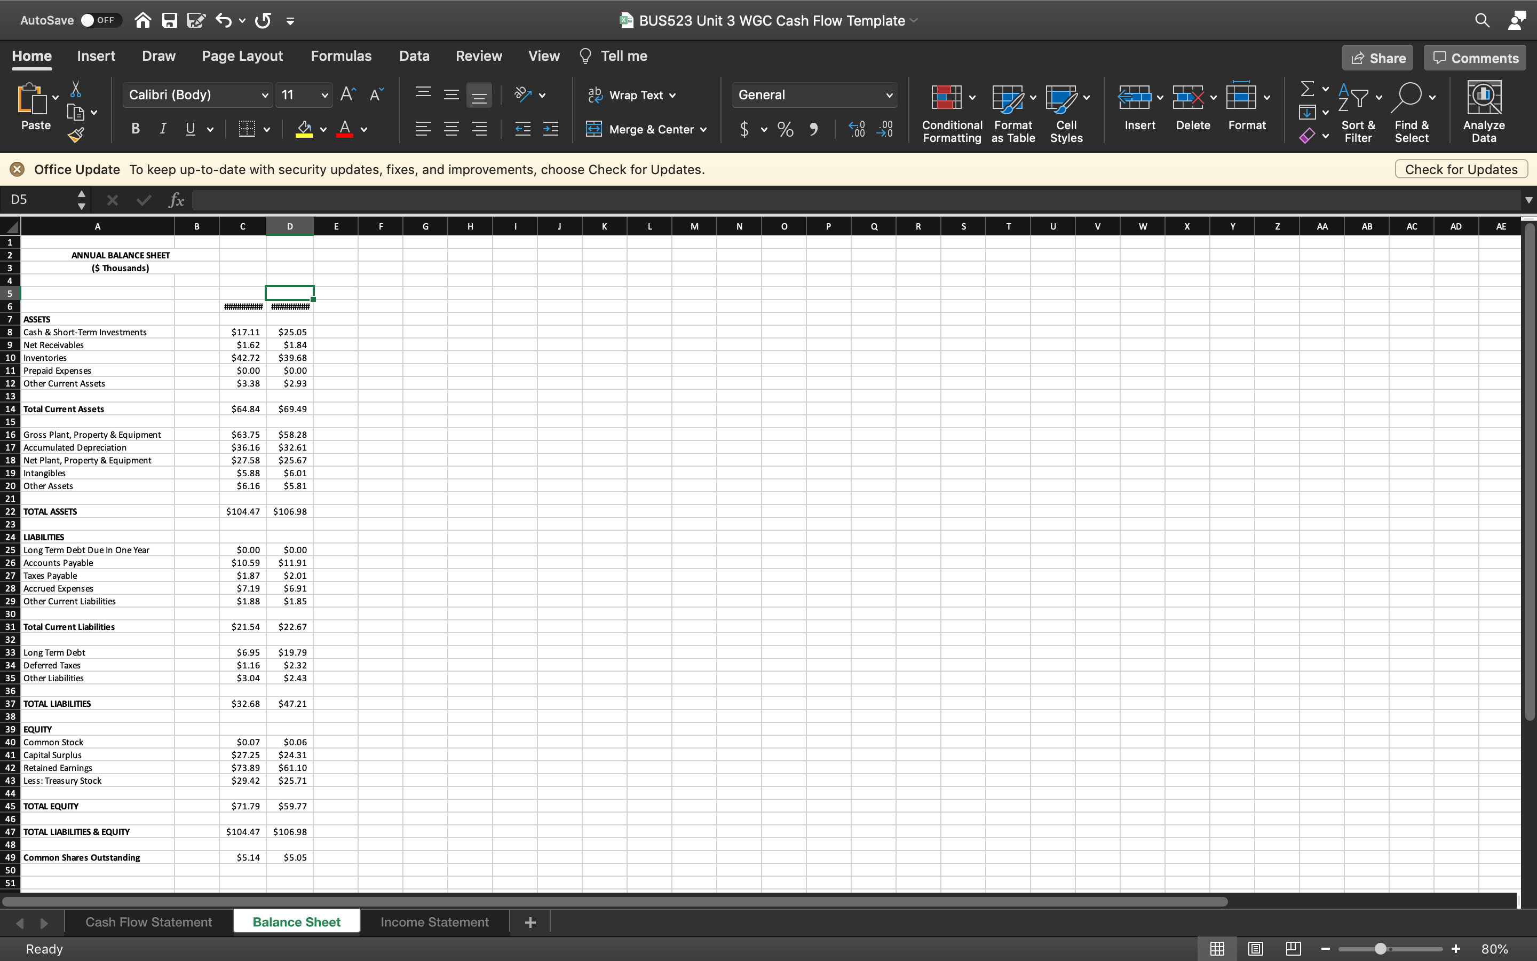Click the Format Painter brush icon
The height and width of the screenshot is (961, 1537).
pos(76,135)
